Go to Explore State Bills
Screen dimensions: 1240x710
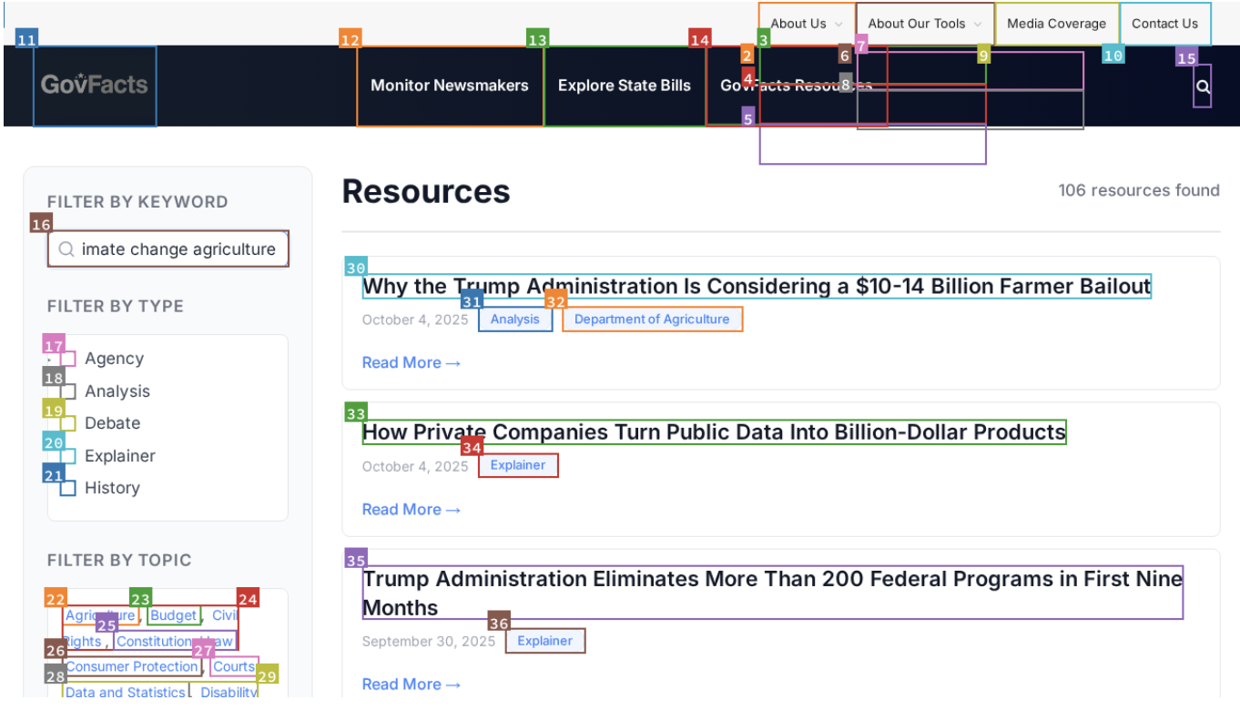pos(625,86)
